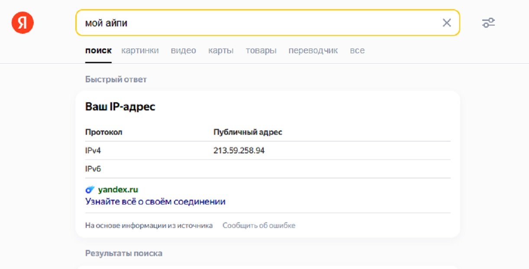Screen dimensions: 529x269
Task: Focus the search box containing «мой айпи»
Action: [260, 23]
